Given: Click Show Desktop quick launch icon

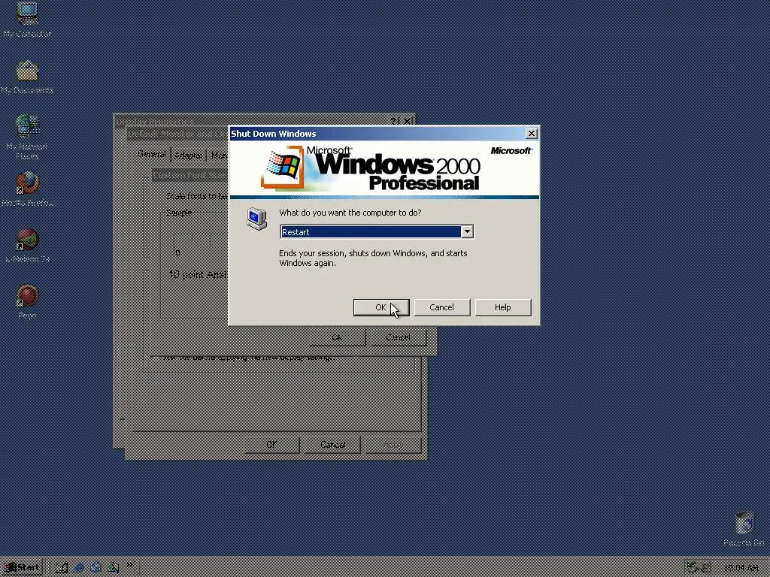Looking at the screenshot, I should pos(62,568).
